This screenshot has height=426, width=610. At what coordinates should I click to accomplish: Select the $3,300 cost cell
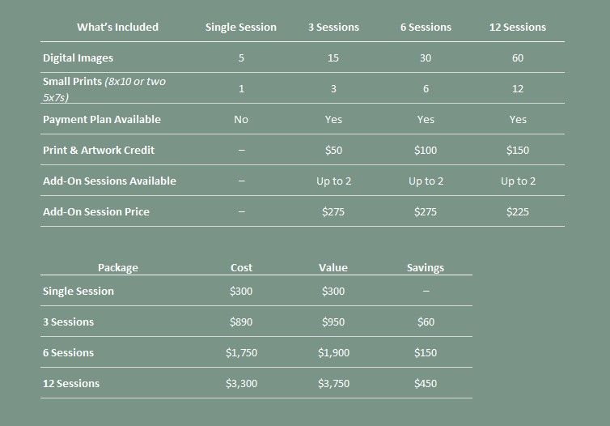(241, 384)
